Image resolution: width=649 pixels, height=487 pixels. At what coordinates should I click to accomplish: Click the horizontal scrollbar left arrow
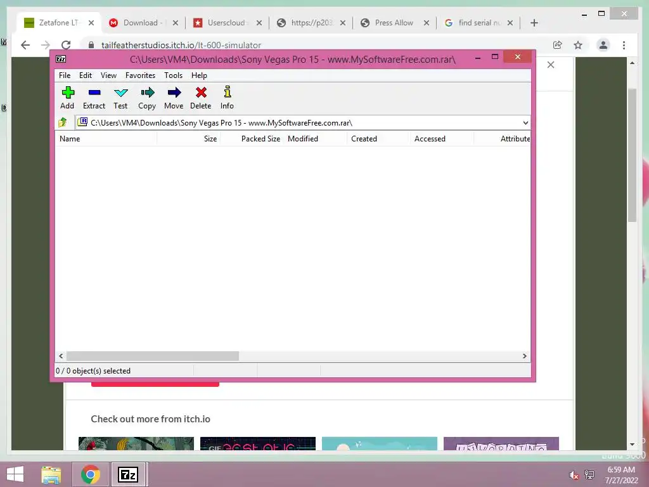tap(61, 356)
